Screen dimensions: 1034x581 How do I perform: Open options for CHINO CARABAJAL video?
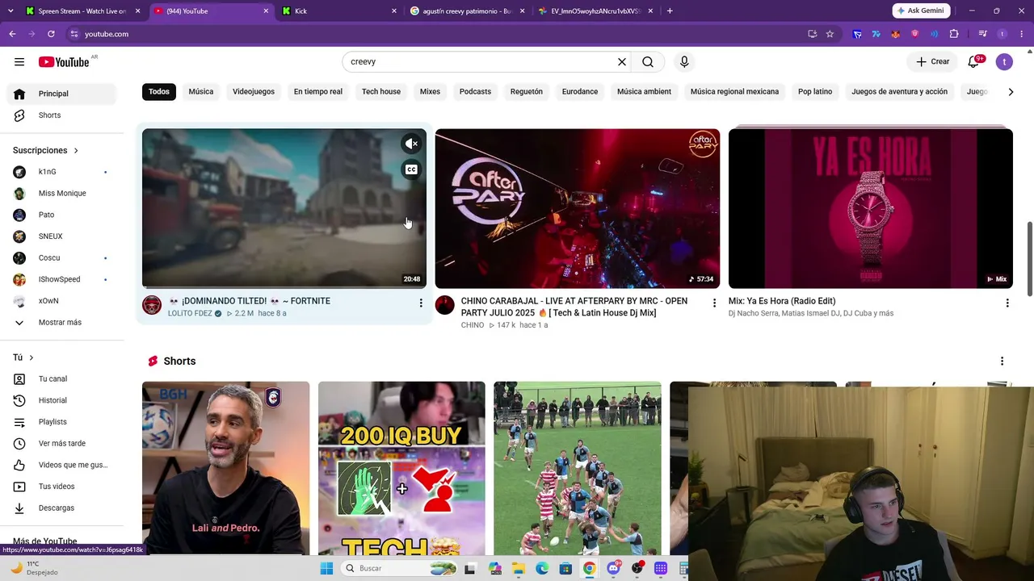[714, 303]
